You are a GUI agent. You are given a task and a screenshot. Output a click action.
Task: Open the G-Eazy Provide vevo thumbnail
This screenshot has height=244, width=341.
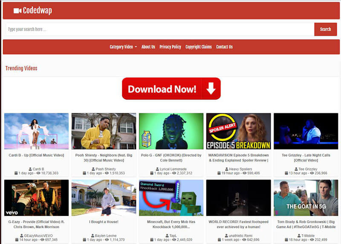coord(36,198)
